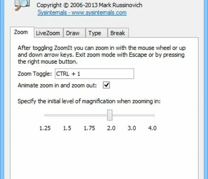Click the "Zoom Toggle:" label text
The height and width of the screenshot is (179, 208).
pyautogui.click(x=35, y=74)
